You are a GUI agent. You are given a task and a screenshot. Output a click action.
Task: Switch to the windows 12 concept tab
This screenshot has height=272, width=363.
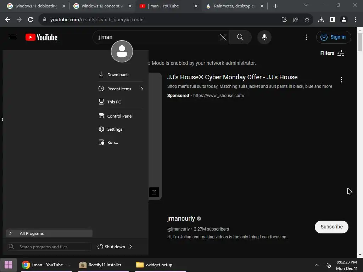tap(102, 6)
